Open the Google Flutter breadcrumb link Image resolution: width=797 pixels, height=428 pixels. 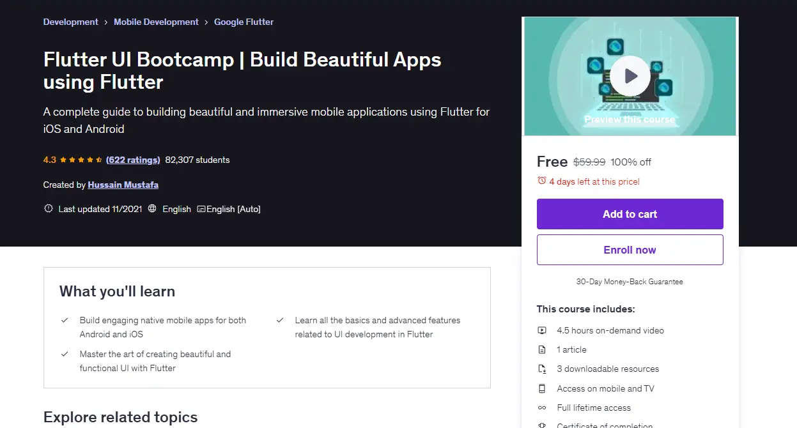pos(244,22)
